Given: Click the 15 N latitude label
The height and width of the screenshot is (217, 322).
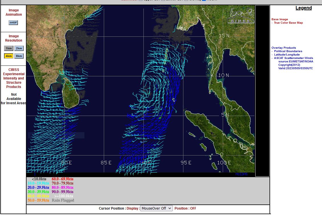Looking at the screenshot, I should 224,36.
